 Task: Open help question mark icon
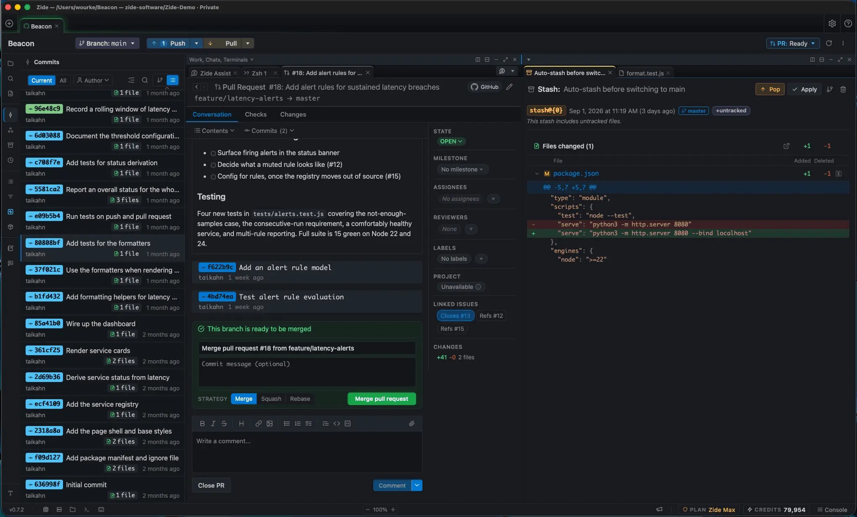click(x=848, y=24)
